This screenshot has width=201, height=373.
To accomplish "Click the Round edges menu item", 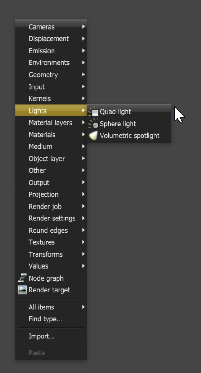I will [48, 231].
